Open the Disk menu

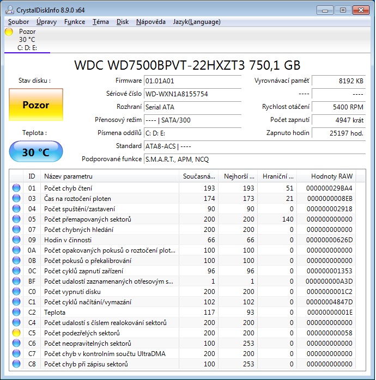click(123, 22)
